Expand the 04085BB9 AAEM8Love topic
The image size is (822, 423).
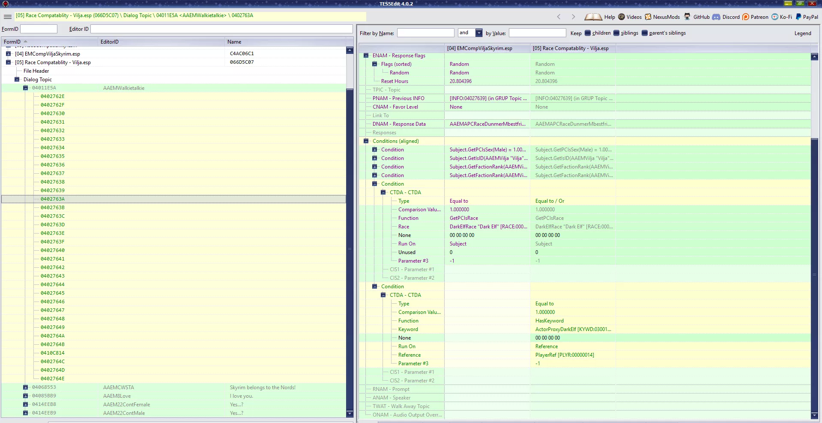[26, 396]
